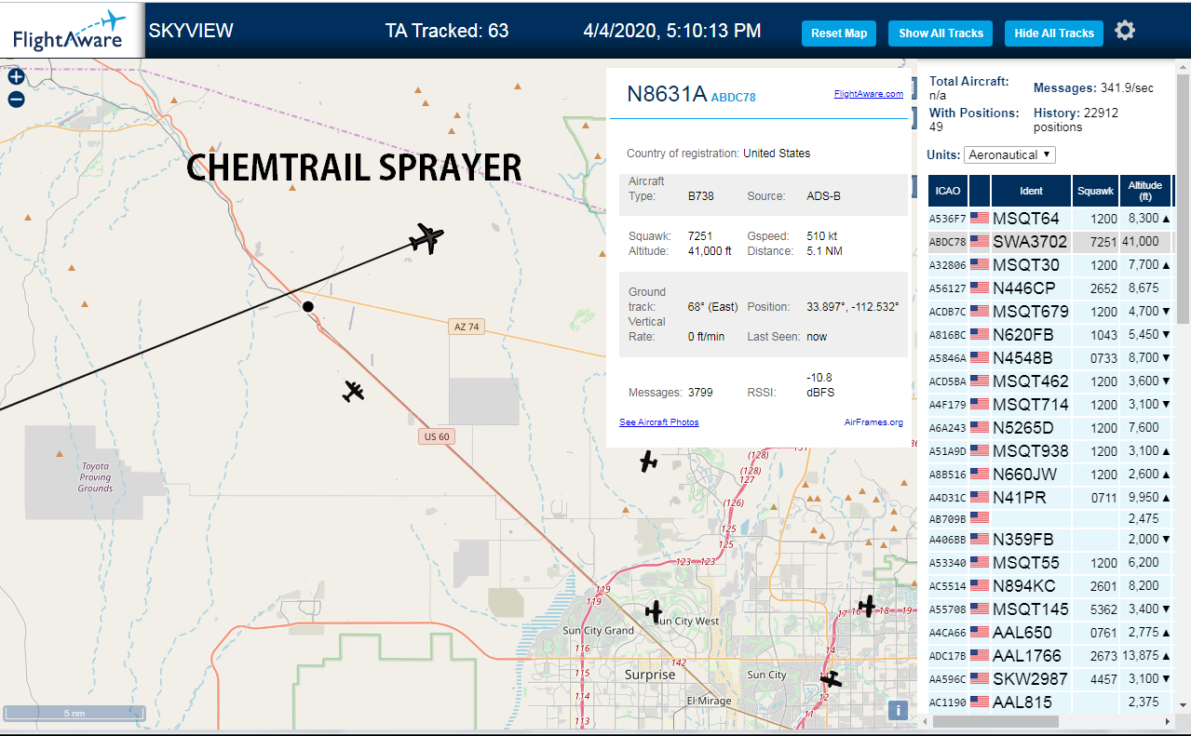Click Show All Tracks button

pos(941,33)
